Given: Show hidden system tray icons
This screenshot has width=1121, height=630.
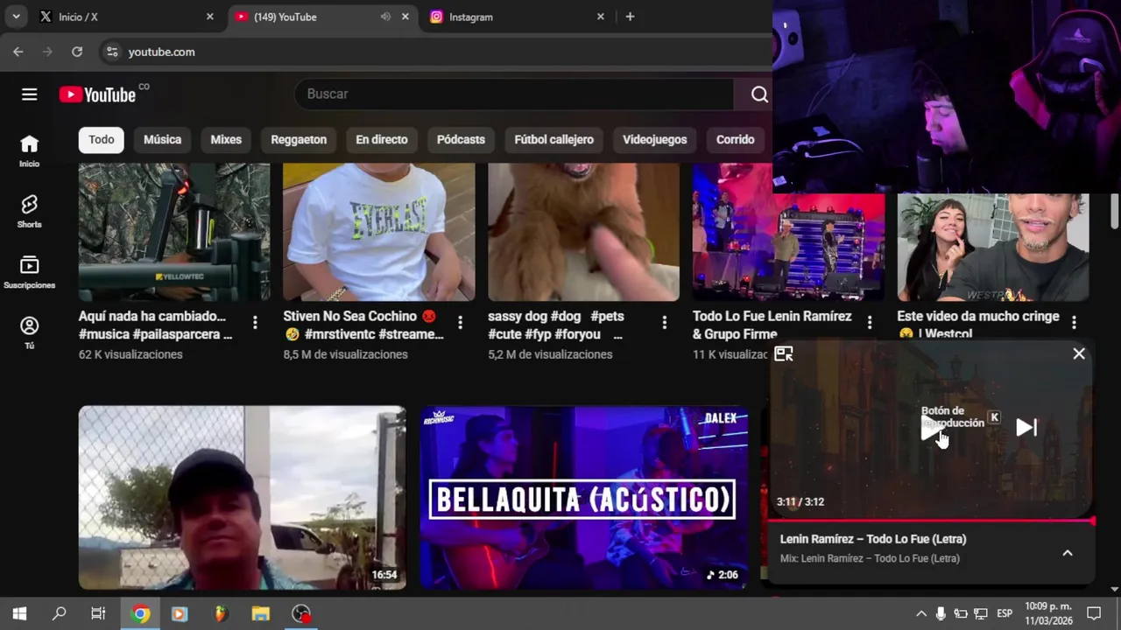Looking at the screenshot, I should click(x=921, y=614).
